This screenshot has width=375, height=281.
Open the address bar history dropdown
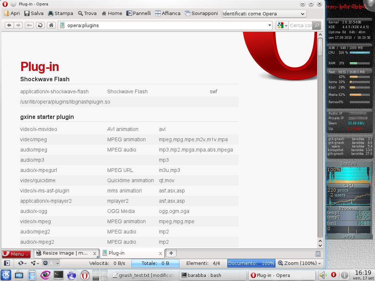(270, 25)
